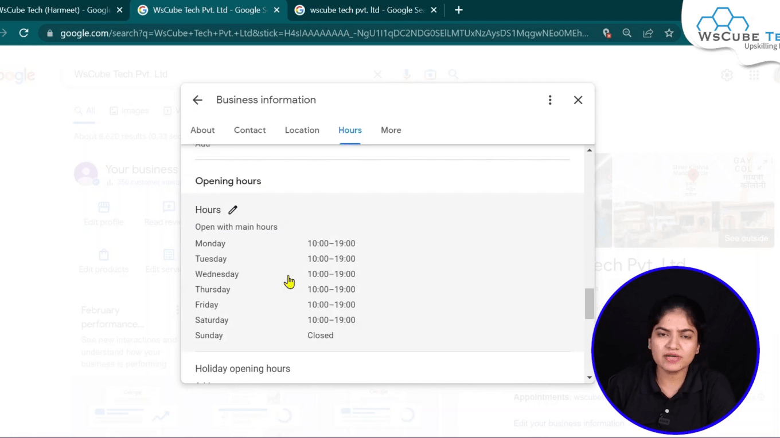Screen dimensions: 780x438
Task: Click the Friday row label
Action: tap(206, 305)
